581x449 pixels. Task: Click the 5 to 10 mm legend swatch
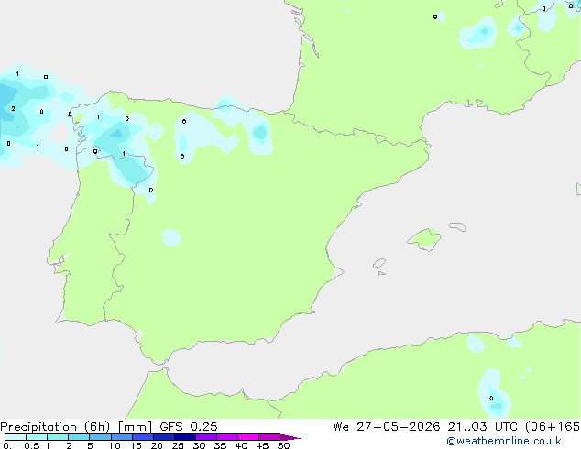[x=100, y=437]
